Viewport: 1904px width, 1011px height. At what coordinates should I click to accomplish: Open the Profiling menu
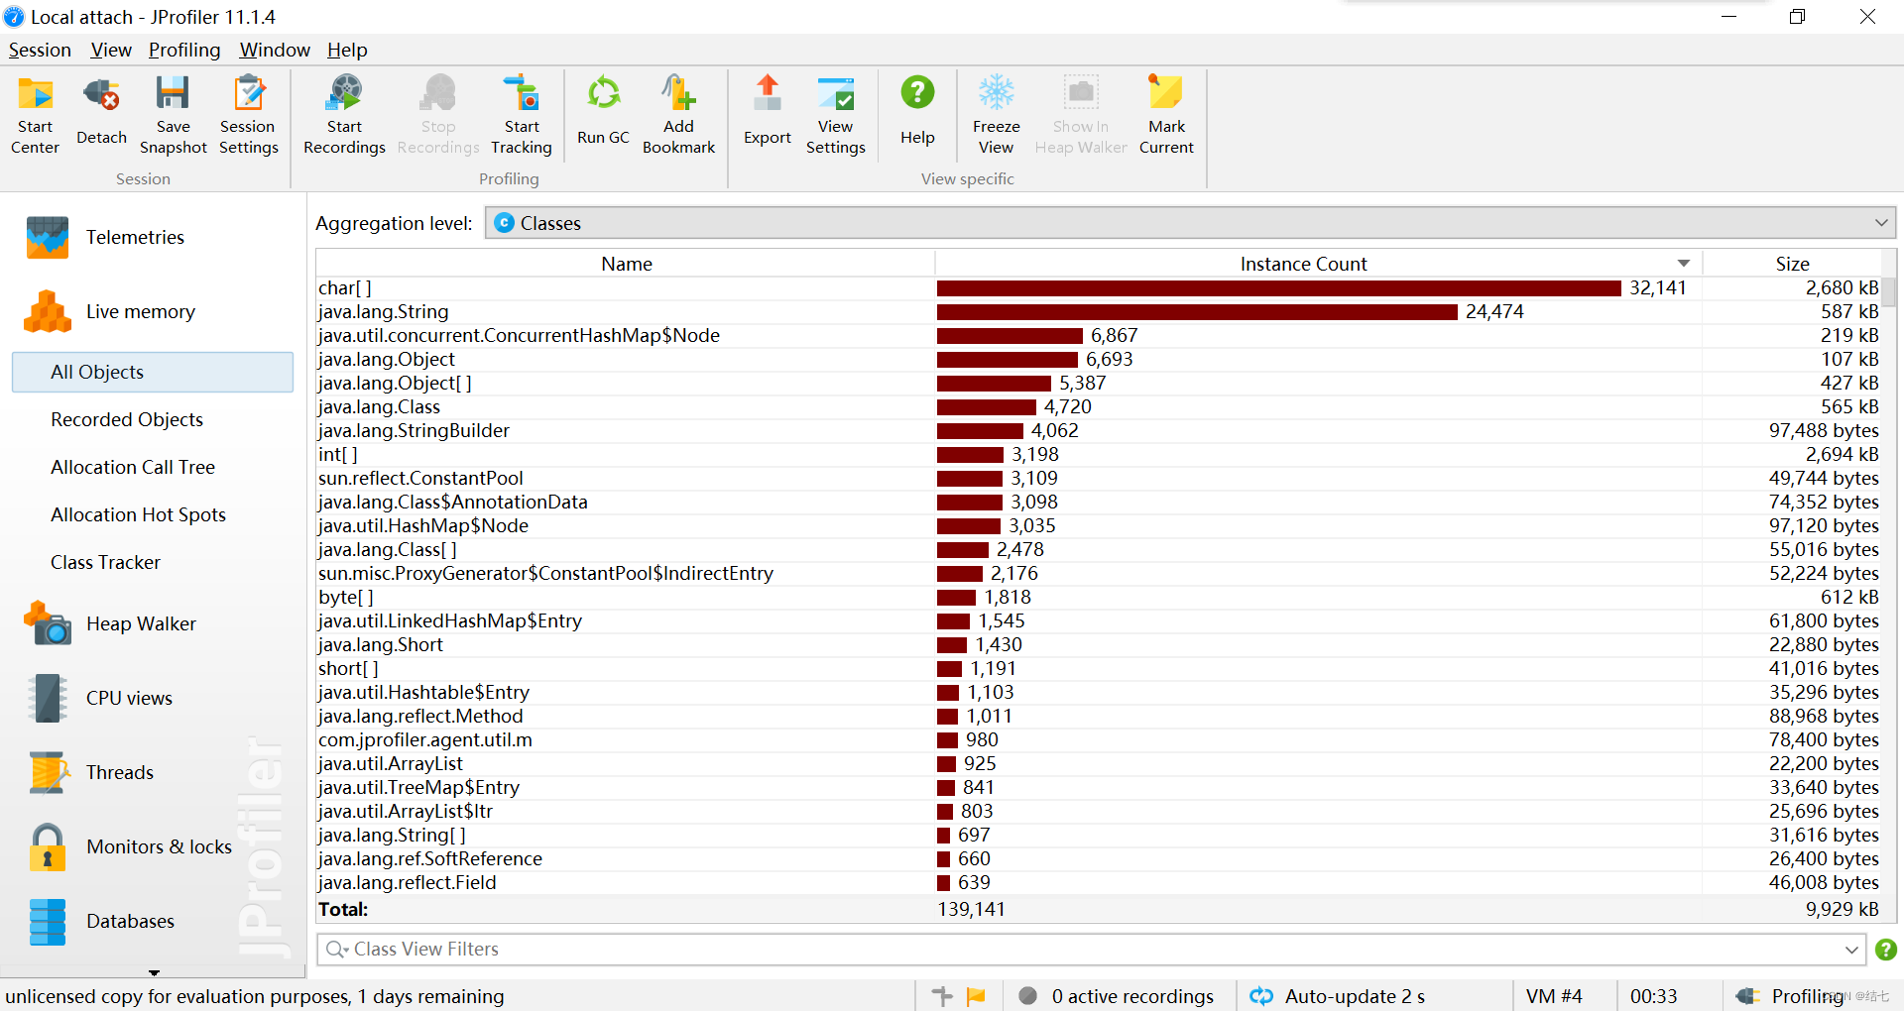point(184,50)
